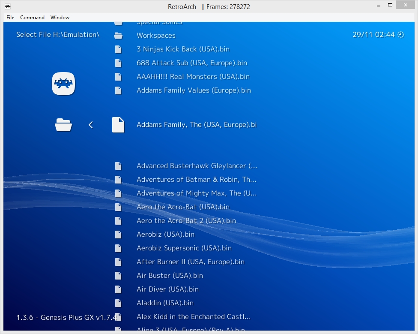Click the file icon beside Advanced Busterhawk Gleylancer
Image resolution: width=418 pixels, height=334 pixels.
pyautogui.click(x=118, y=166)
